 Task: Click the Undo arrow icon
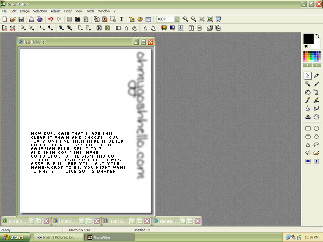51,19
